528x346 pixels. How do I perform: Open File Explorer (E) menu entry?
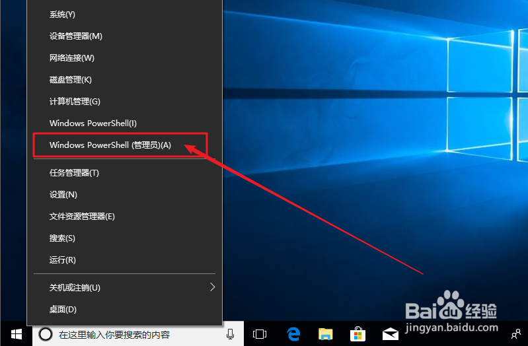tap(125, 217)
